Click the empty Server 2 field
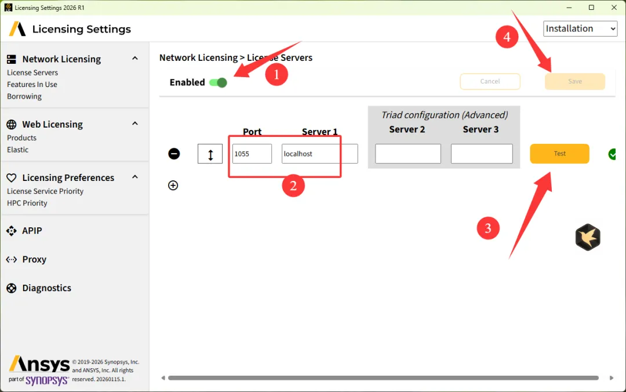626x392 pixels. point(408,154)
